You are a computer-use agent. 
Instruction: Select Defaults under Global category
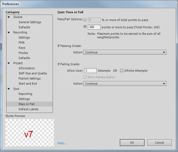[x=24, y=27]
